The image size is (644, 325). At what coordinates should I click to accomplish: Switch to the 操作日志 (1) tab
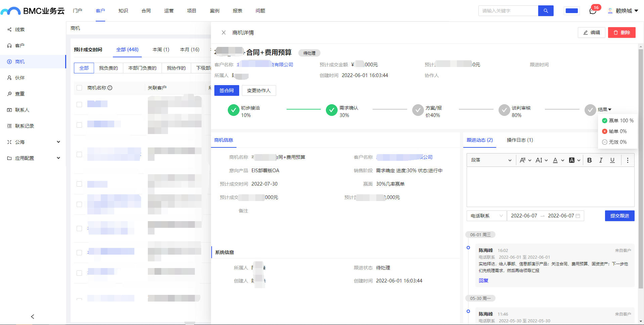(520, 140)
